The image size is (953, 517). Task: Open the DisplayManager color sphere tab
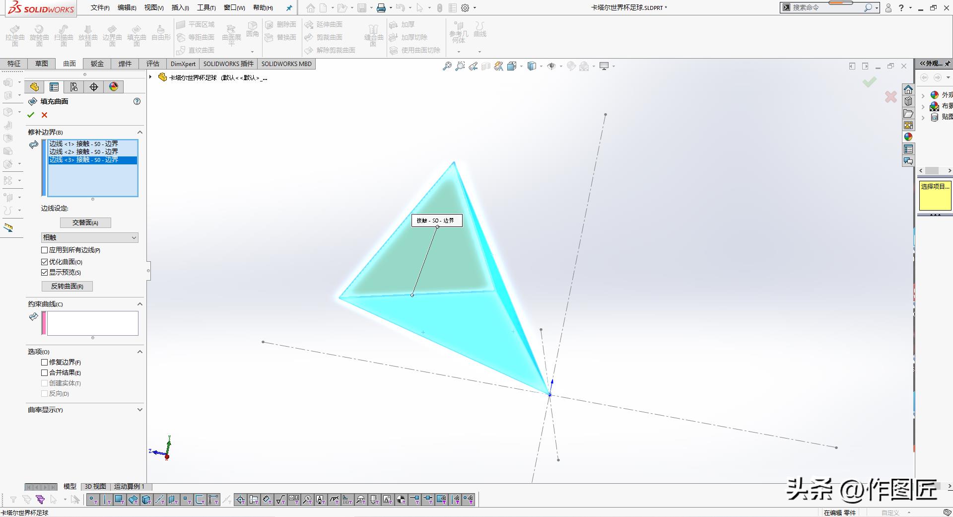pos(114,87)
